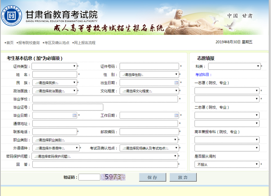Click the 保存 button
This screenshot has height=196, width=271.
(x=152, y=177)
